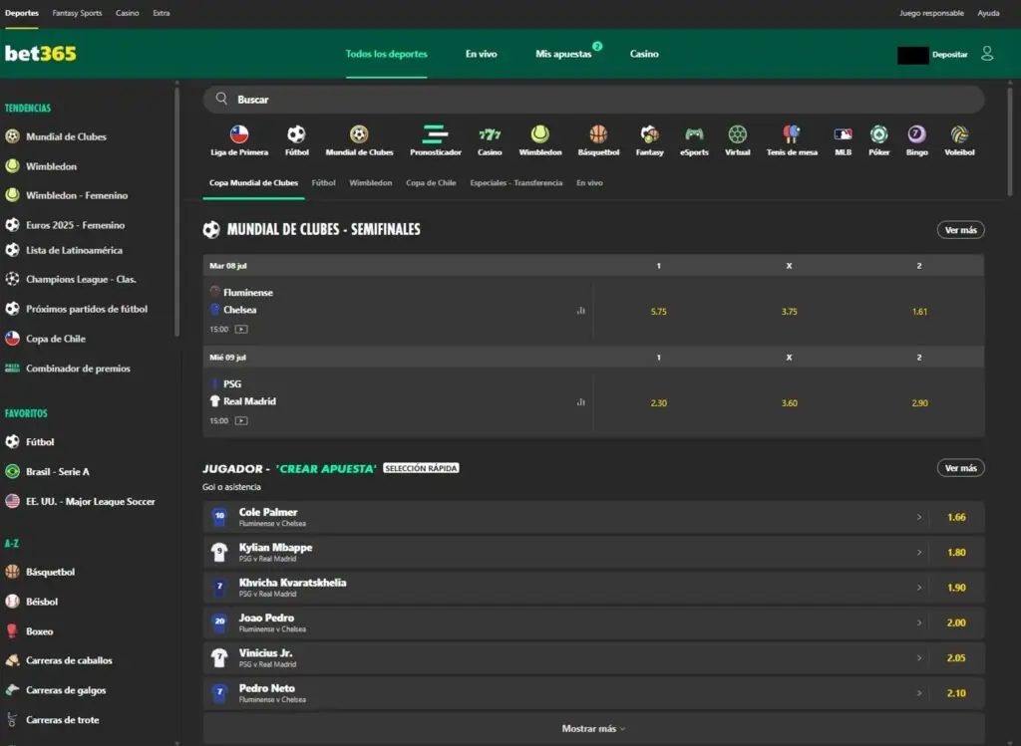The image size is (1021, 746).
Task: Expand the Mostrar más player list
Action: (593, 729)
